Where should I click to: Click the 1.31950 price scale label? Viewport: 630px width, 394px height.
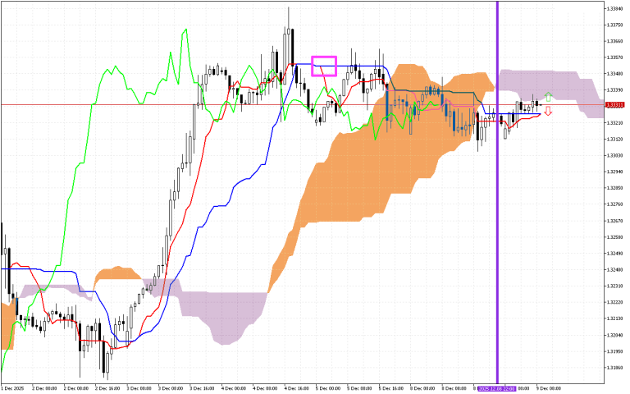[x=614, y=351]
